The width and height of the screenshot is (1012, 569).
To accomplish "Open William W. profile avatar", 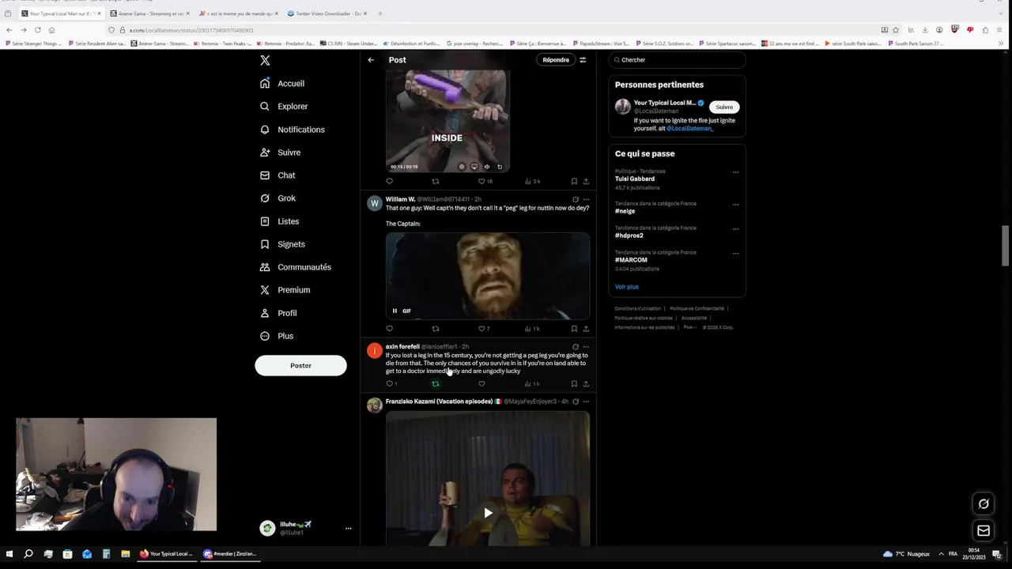I will pos(375,203).
